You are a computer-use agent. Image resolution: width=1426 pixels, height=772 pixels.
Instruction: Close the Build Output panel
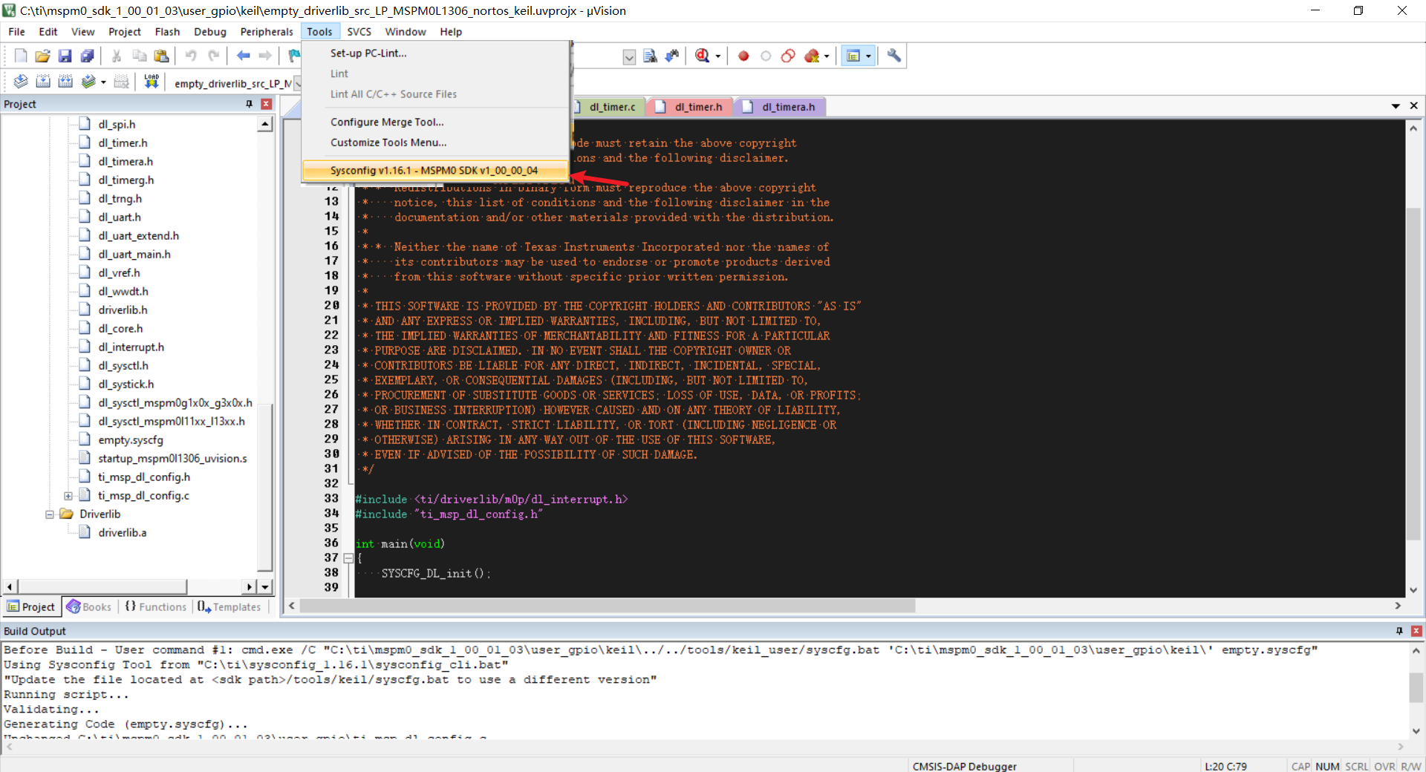(x=1416, y=631)
